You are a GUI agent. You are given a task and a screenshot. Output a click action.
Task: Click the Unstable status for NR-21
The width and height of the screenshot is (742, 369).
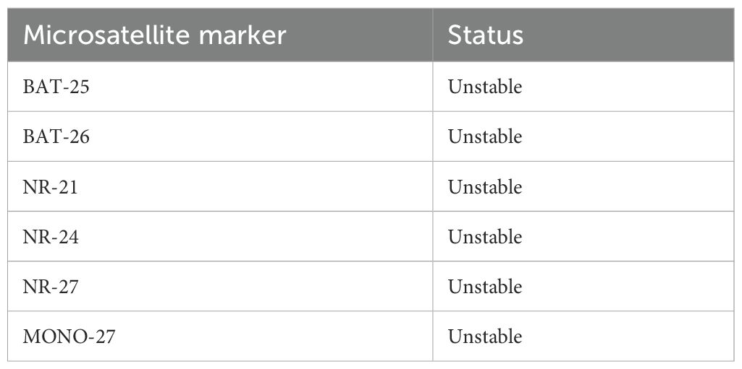[x=484, y=187]
